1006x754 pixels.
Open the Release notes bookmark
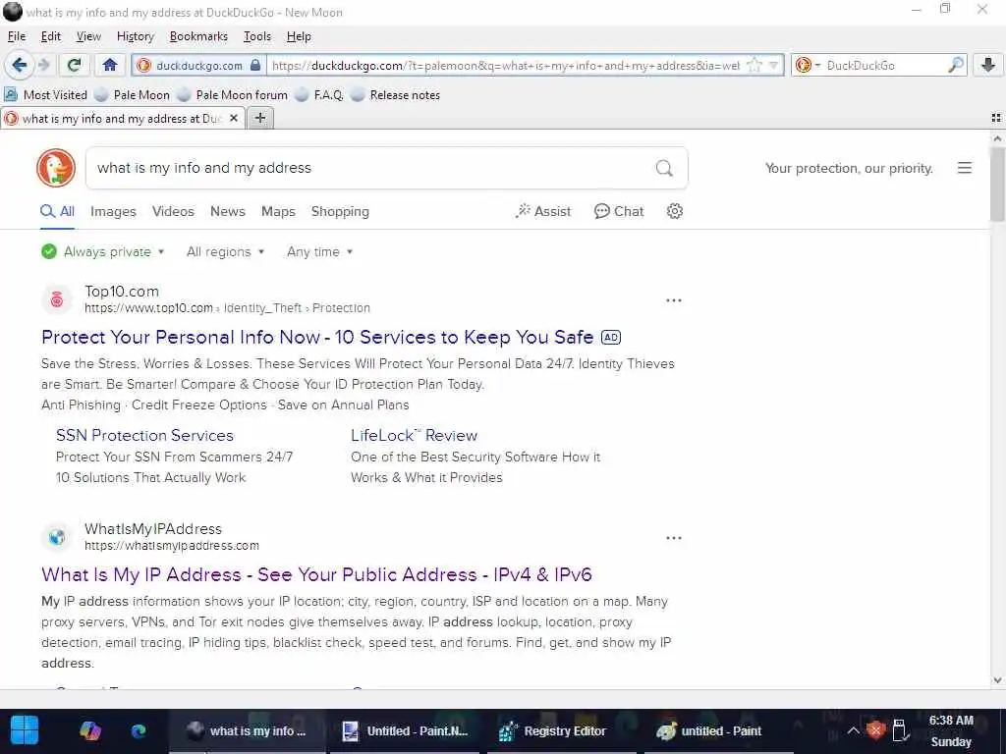[x=396, y=95]
